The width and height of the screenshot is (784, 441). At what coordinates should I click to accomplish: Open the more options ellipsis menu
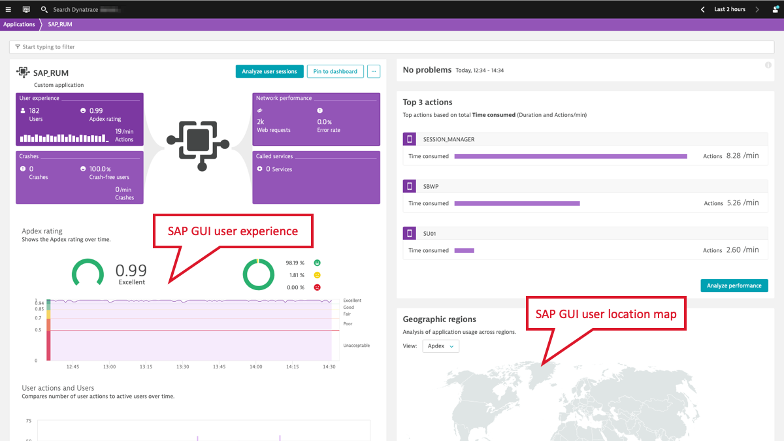pyautogui.click(x=374, y=71)
